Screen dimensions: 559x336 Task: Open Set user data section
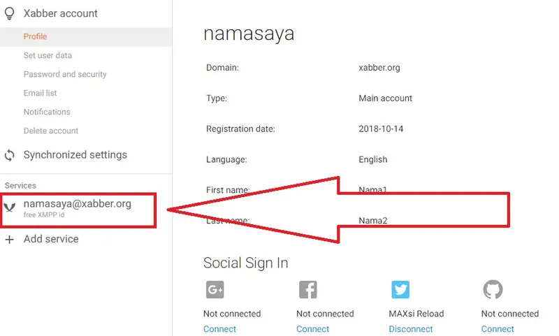(x=48, y=56)
